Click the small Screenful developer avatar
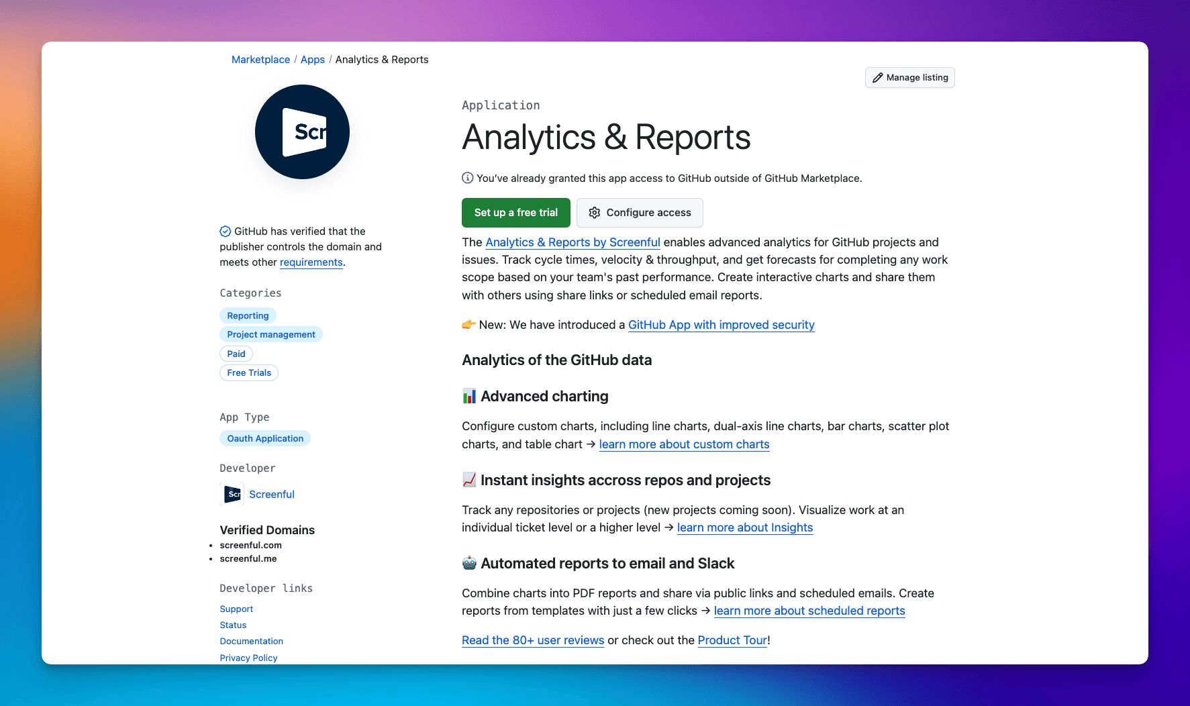The image size is (1190, 706). coord(232,495)
